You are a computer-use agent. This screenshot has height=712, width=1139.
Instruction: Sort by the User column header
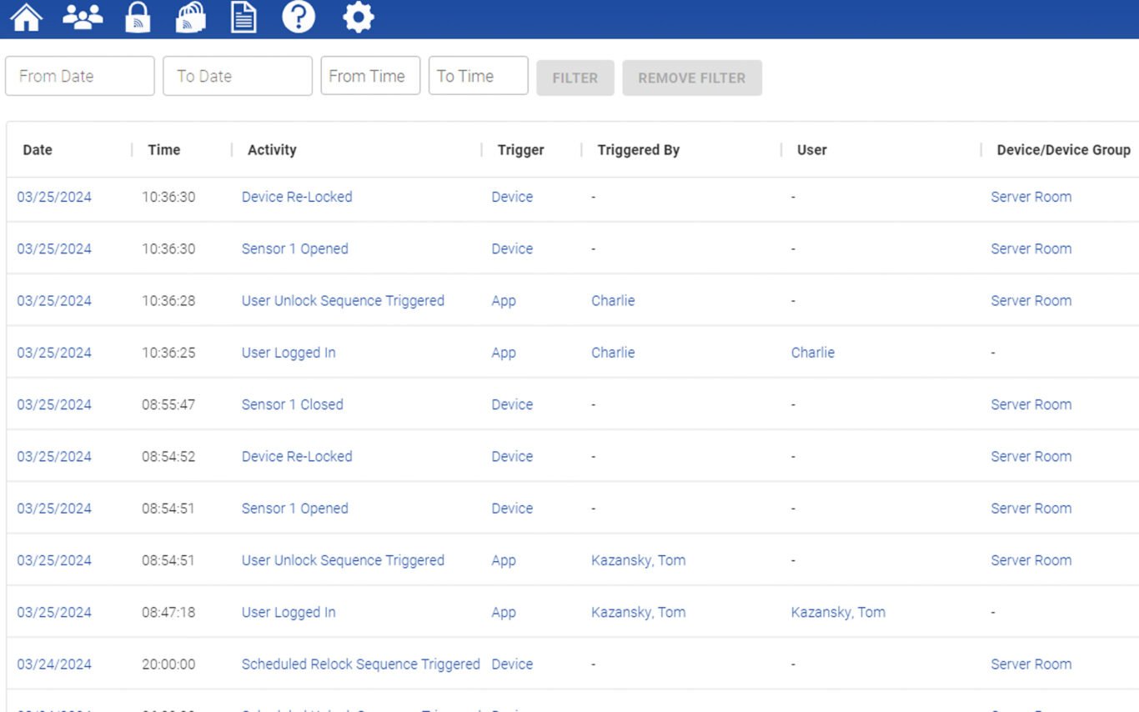click(x=812, y=150)
